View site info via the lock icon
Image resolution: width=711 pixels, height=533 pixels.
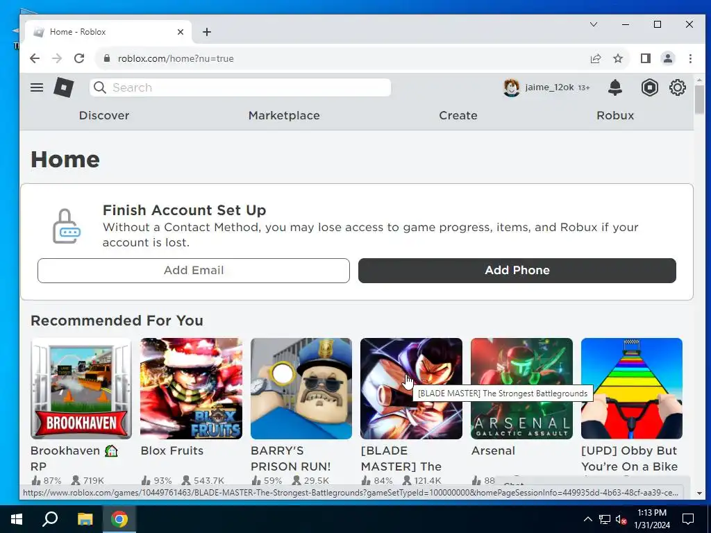(x=107, y=58)
